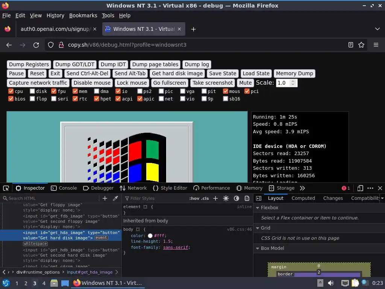Switch to the Computed sidebar tab
This screenshot has height=289, width=385.
click(x=303, y=198)
